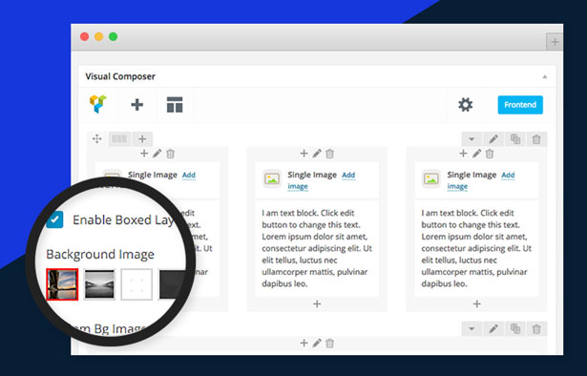The width and height of the screenshot is (587, 376).
Task: Toggle the Enable Boxed Layout checkbox
Action: tap(54, 219)
